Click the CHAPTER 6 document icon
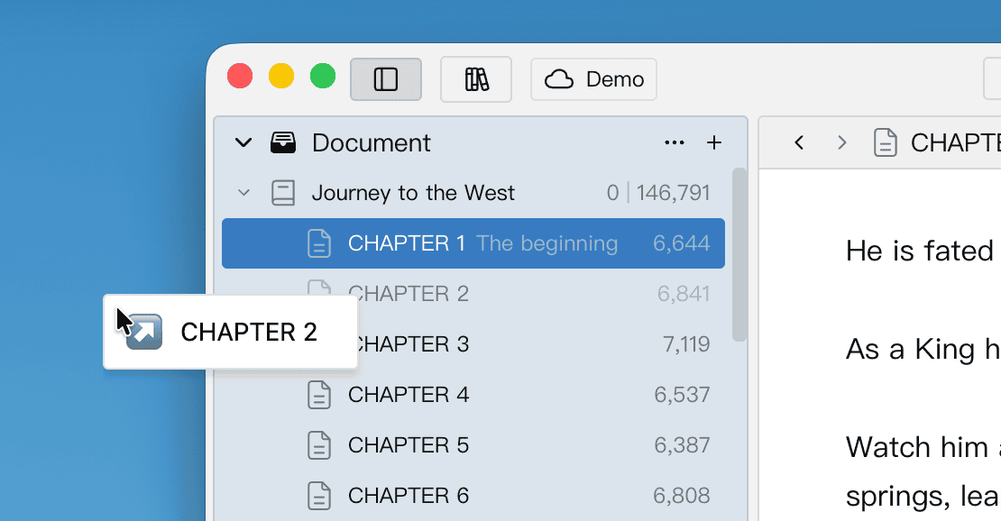Viewport: 1001px width, 521px height. [x=319, y=495]
